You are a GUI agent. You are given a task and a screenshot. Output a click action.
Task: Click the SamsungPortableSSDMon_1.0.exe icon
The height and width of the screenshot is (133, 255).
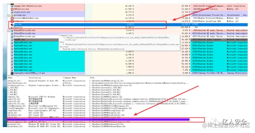[12, 73]
